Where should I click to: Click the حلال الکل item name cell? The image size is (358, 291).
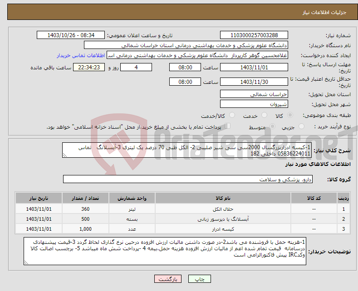[x=223, y=209]
